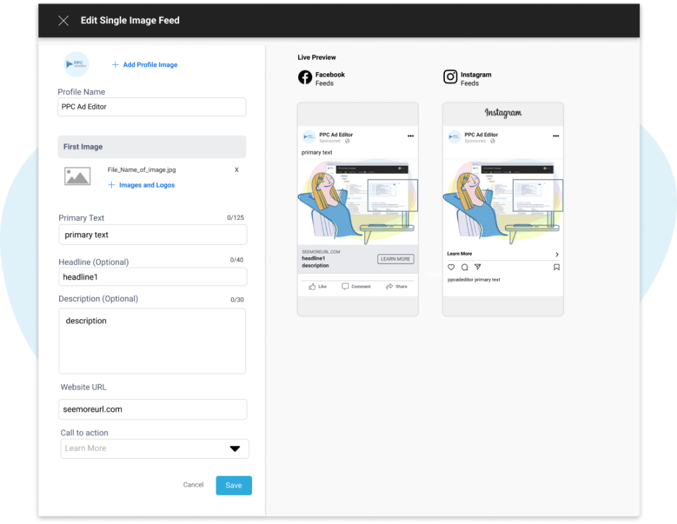The width and height of the screenshot is (677, 524).
Task: Focus the Primary Text input
Action: pyautogui.click(x=152, y=235)
